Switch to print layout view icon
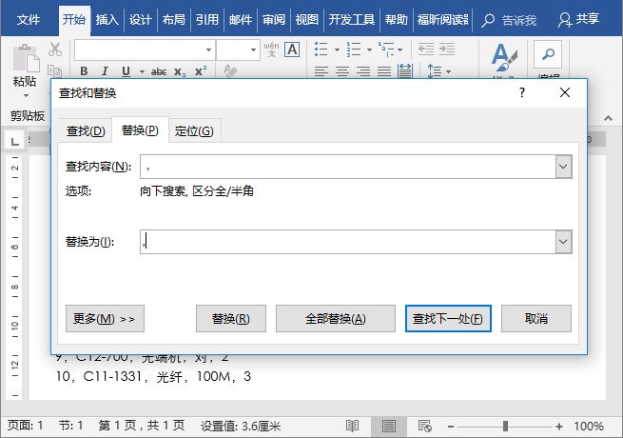The height and width of the screenshot is (438, 623). [389, 427]
